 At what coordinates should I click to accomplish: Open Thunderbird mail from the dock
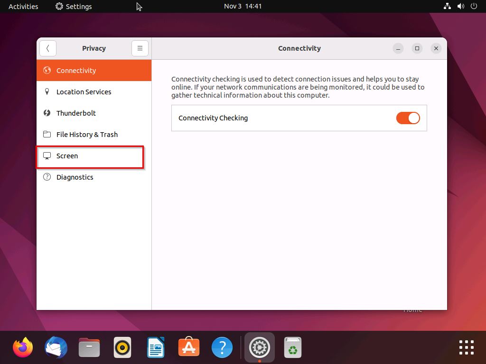(x=56, y=347)
